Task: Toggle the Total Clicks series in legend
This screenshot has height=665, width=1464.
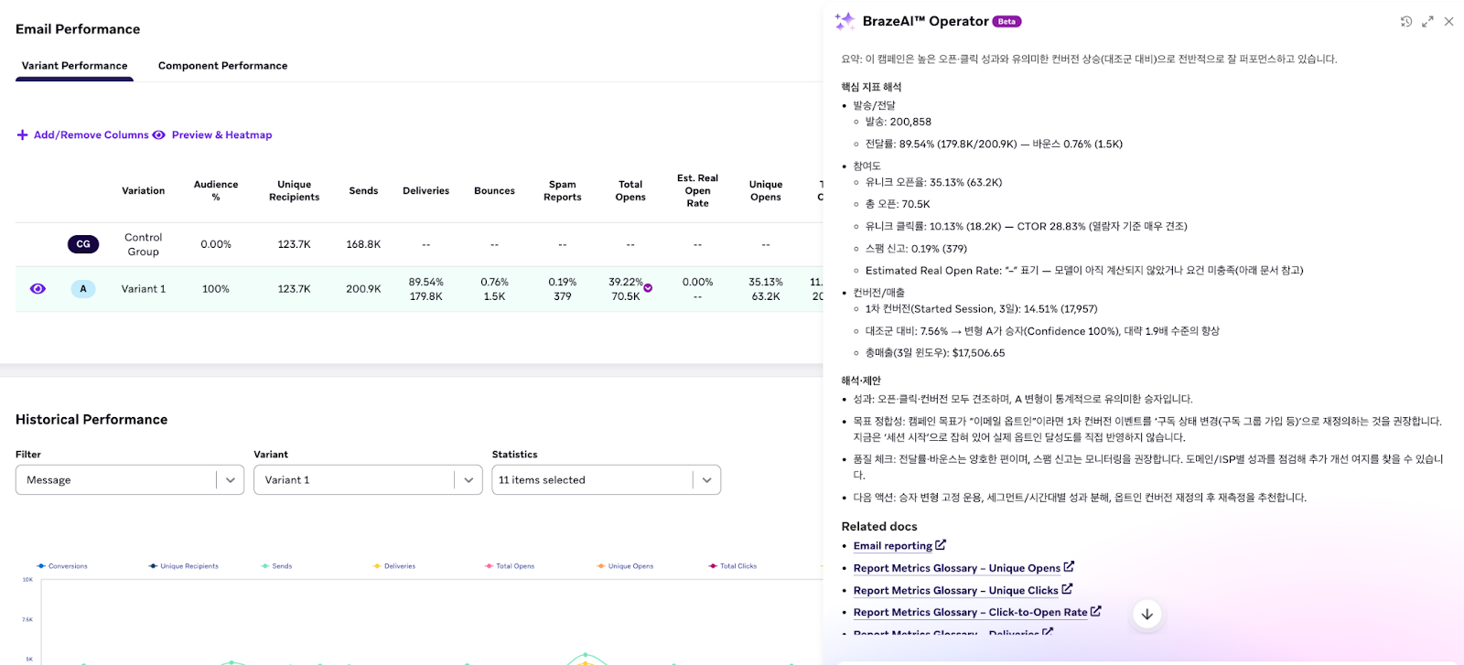Action: pyautogui.click(x=733, y=566)
